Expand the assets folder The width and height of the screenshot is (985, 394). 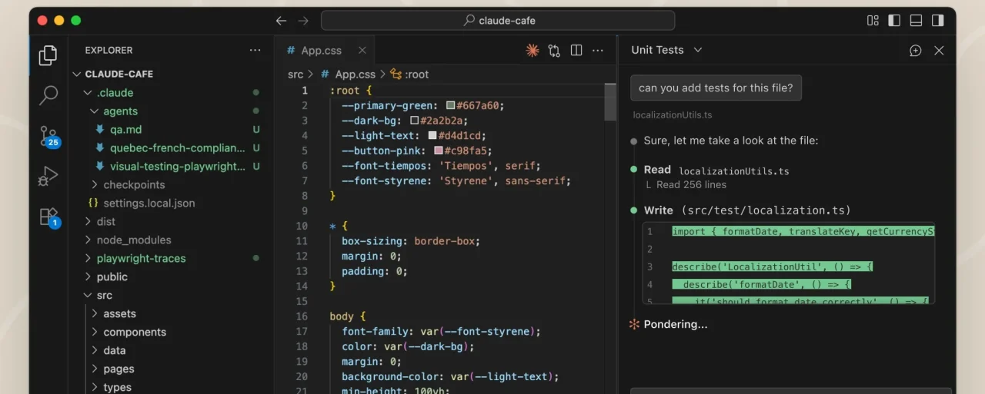pyautogui.click(x=95, y=314)
